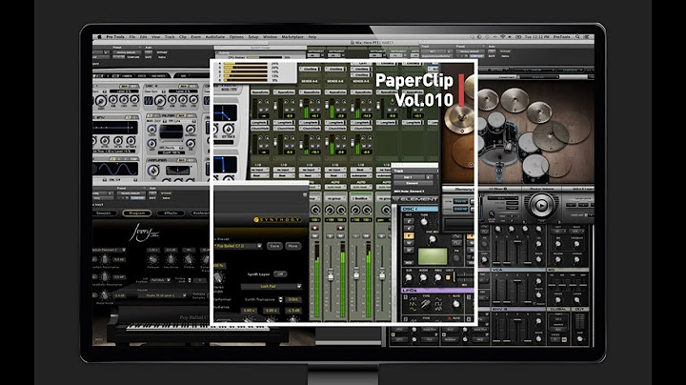Open the Pop Ballad C7 II preset dropdown
The width and height of the screenshot is (686, 385).
coord(238,246)
